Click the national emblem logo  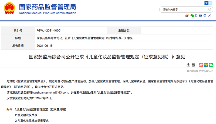pyautogui.click(x=9, y=9)
